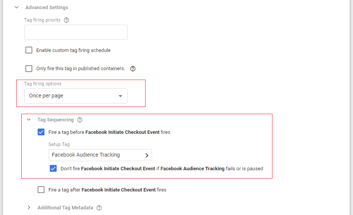The height and width of the screenshot is (215, 353).
Task: Enable custom tag firing schedule checkbox
Action: (29, 50)
